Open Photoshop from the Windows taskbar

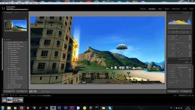[x=59, y=108]
